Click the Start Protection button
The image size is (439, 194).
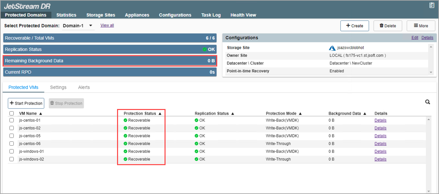pos(26,103)
